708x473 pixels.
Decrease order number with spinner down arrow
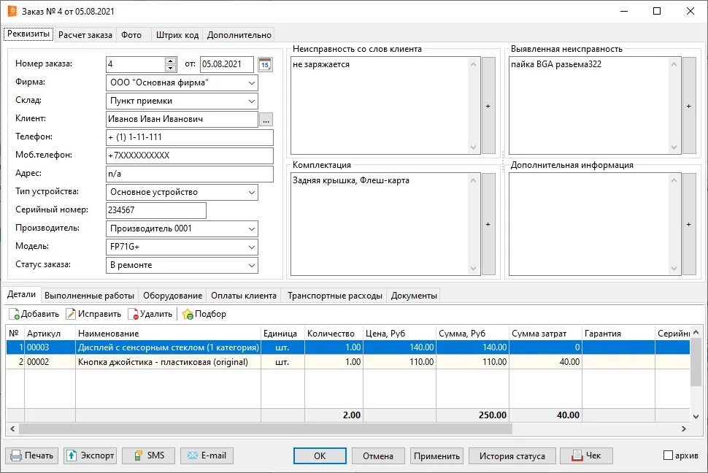(170, 68)
